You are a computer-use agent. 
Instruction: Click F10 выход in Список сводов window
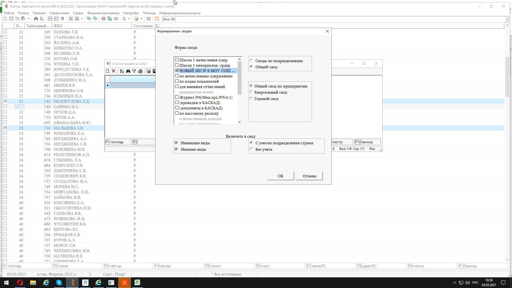pyautogui.click(x=367, y=142)
